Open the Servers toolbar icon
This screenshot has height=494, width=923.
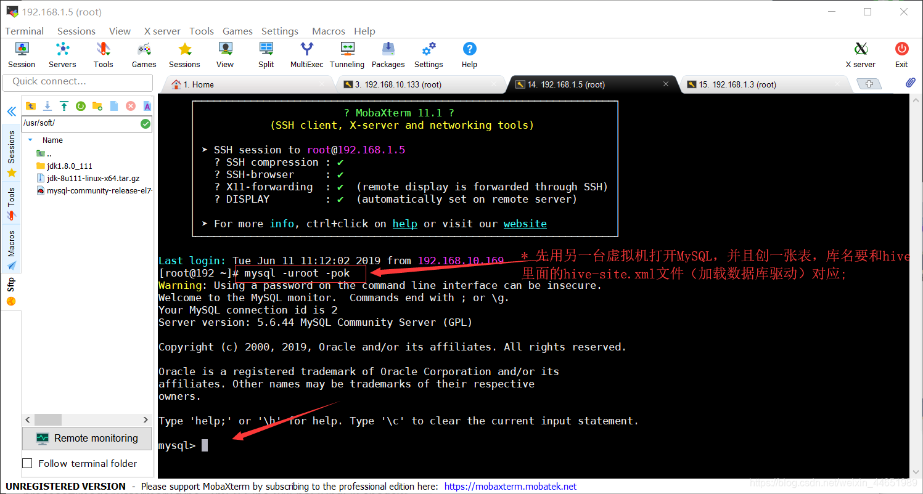62,54
